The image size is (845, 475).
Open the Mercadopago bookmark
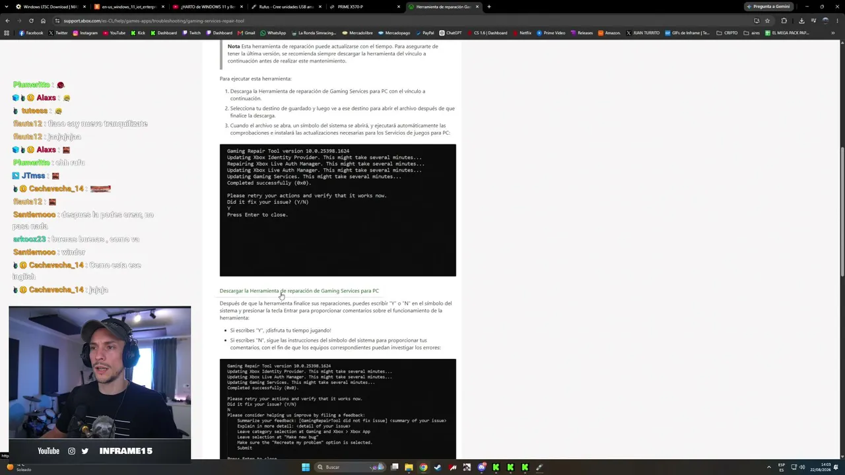pos(394,33)
